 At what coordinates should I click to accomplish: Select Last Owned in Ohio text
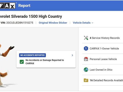click(x=101, y=70)
